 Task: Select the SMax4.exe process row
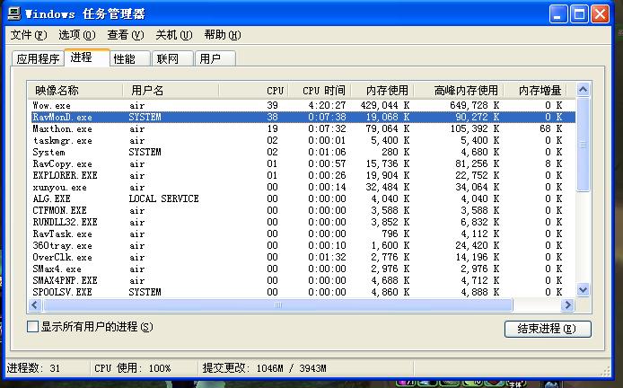point(302,269)
